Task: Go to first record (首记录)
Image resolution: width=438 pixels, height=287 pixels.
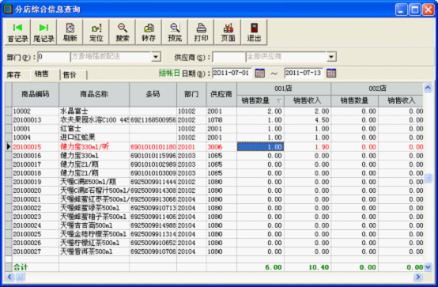Action: click(x=18, y=32)
